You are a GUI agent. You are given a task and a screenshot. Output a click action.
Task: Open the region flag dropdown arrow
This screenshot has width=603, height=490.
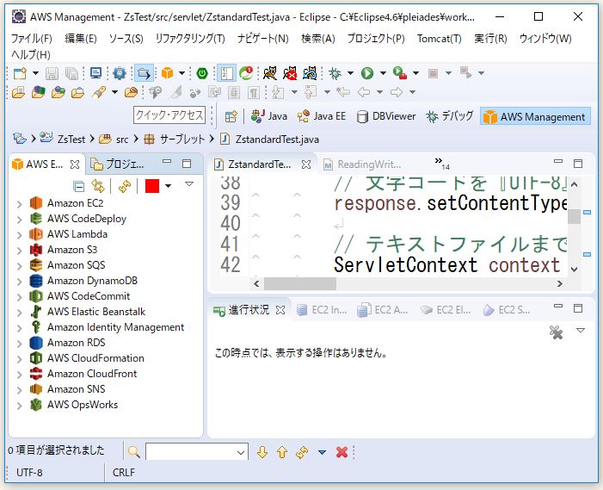click(x=168, y=186)
